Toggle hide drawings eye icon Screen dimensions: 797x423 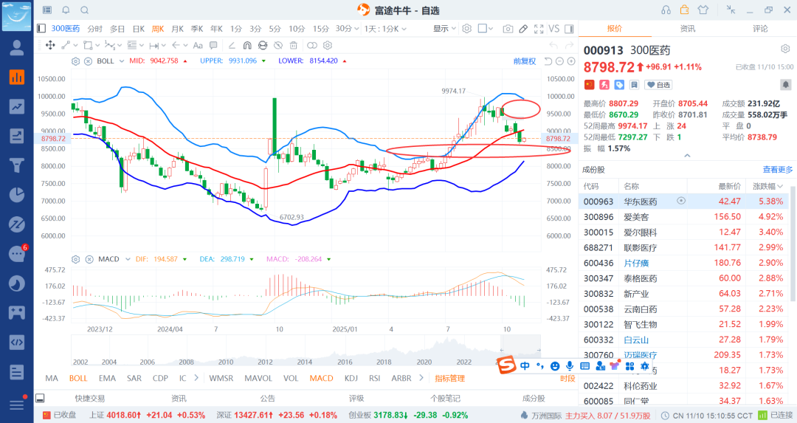pos(278,45)
